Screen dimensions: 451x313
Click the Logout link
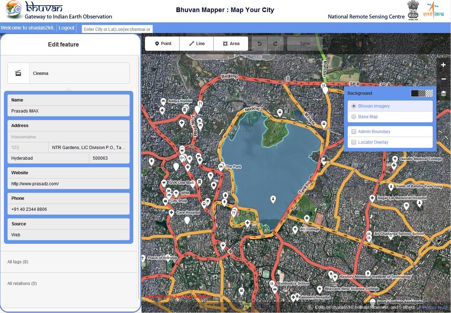point(66,28)
